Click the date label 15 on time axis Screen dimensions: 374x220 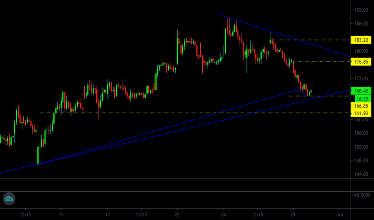point(61,214)
